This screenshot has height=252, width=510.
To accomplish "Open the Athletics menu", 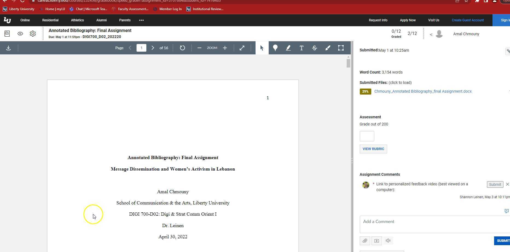I will coord(77,20).
